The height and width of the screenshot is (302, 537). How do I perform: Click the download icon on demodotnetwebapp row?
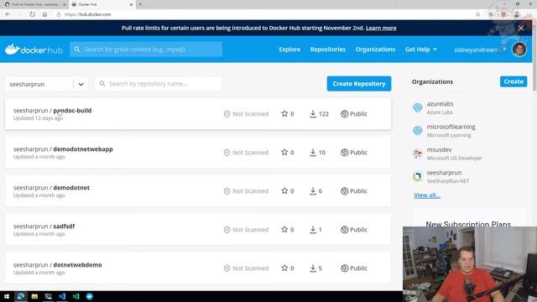coord(313,153)
